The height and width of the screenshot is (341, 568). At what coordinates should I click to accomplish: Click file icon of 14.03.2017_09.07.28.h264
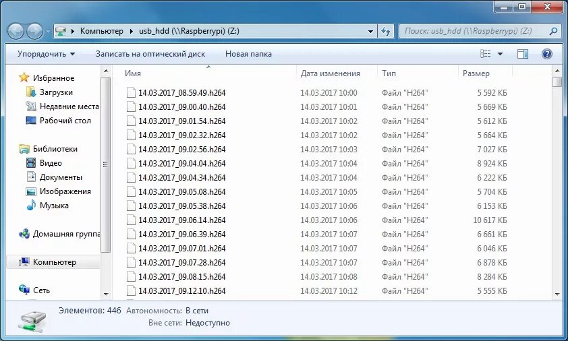coord(131,262)
